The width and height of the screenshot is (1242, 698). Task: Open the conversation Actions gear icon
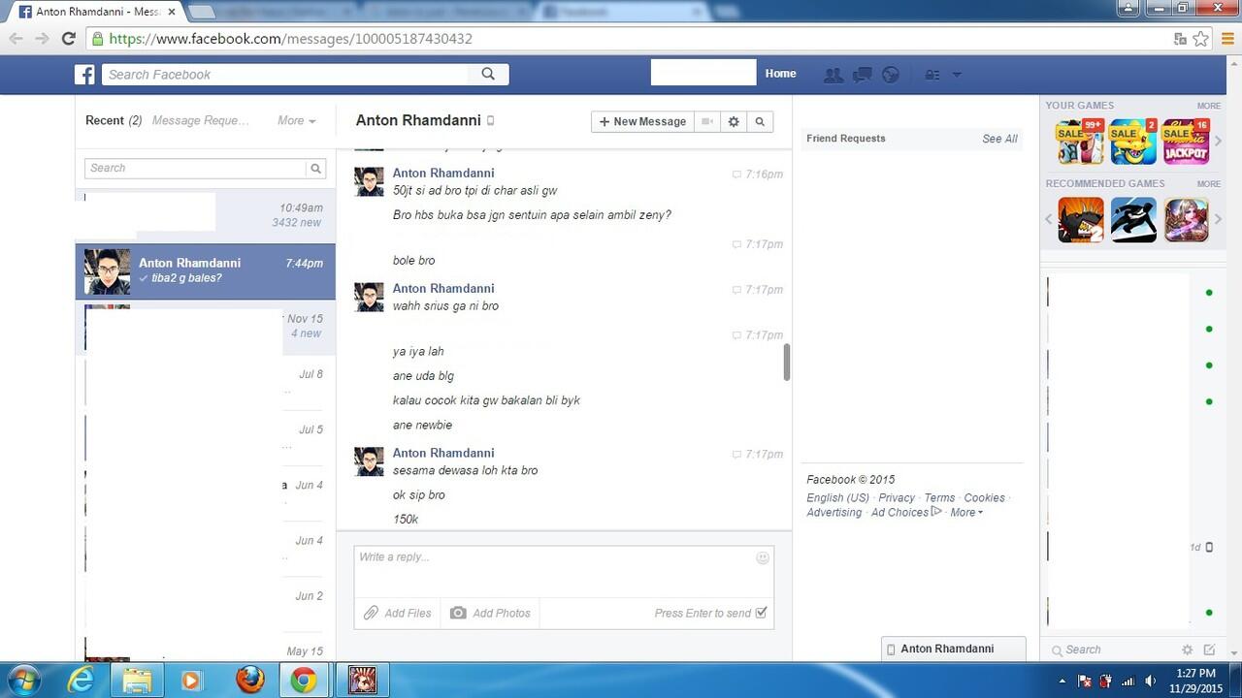pos(734,121)
